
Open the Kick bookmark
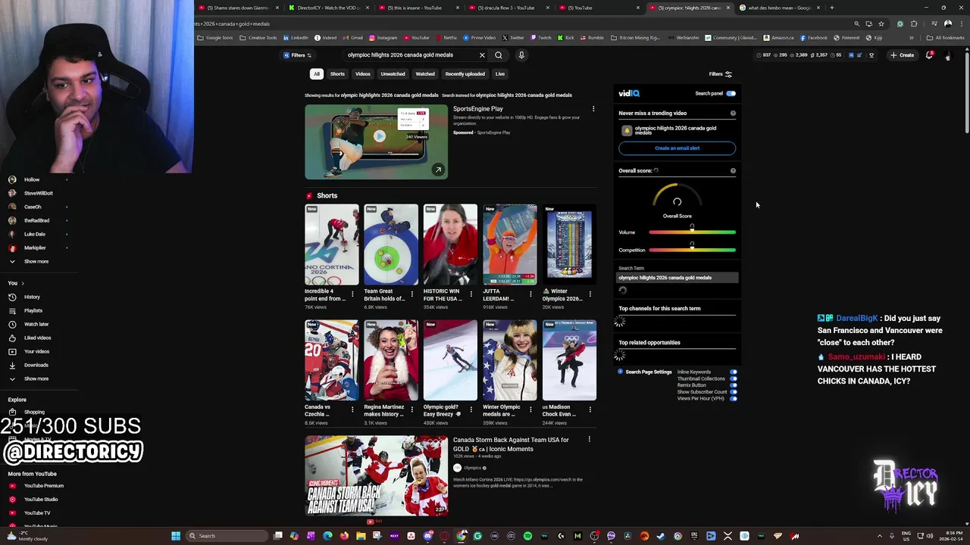coord(567,38)
